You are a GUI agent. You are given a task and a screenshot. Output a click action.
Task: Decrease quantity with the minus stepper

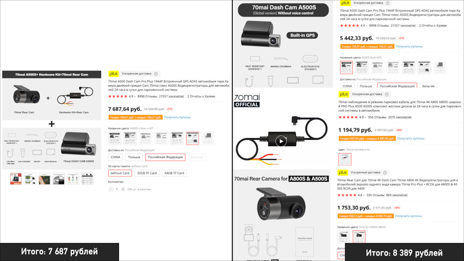coord(111,189)
